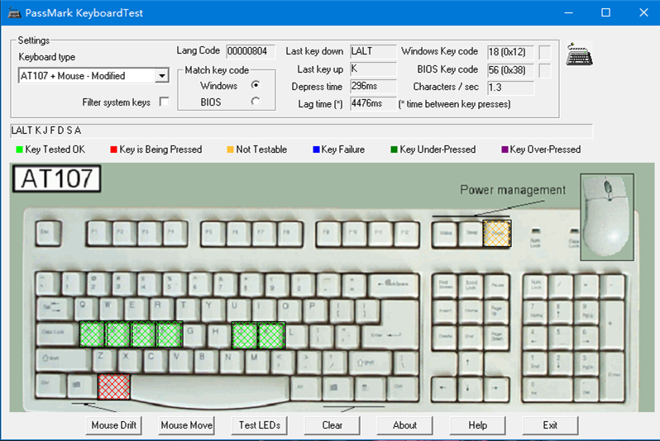This screenshot has width=660, height=441.
Task: Click the Z key on the keyboard image
Action: coord(103,360)
